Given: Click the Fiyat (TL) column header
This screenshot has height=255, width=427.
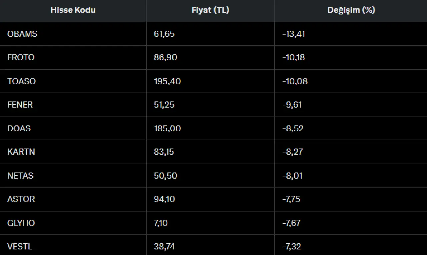Looking at the screenshot, I should pos(210,10).
